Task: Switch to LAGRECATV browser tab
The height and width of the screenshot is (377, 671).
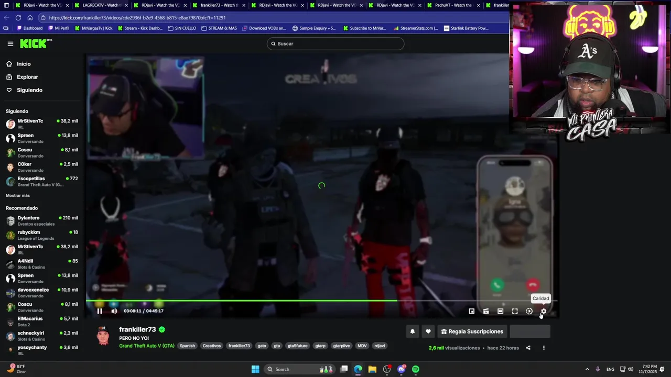Action: (101, 5)
